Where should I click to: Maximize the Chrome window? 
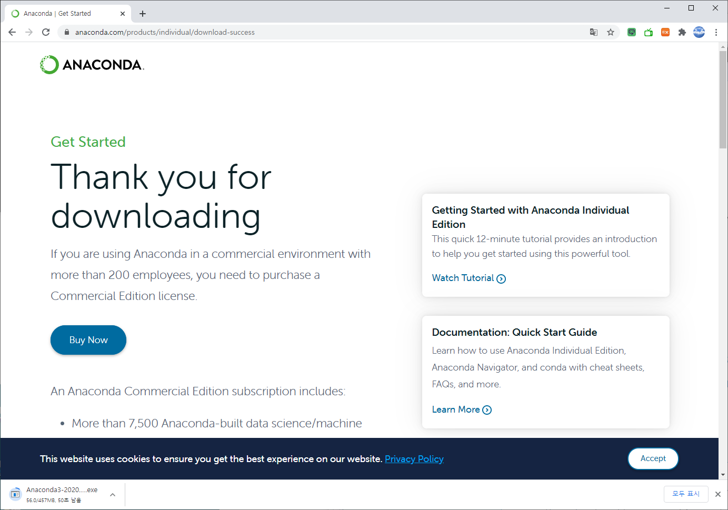point(691,8)
